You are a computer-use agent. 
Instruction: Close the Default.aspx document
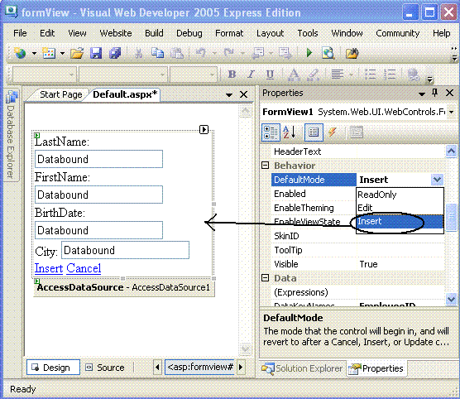tap(243, 94)
